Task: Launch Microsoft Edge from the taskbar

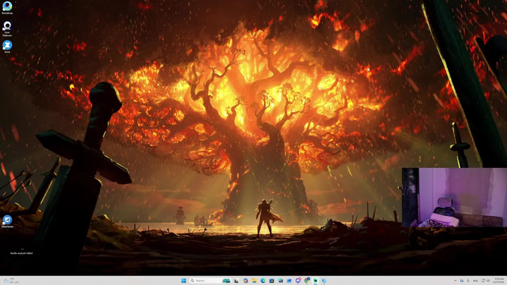Action: 263,281
